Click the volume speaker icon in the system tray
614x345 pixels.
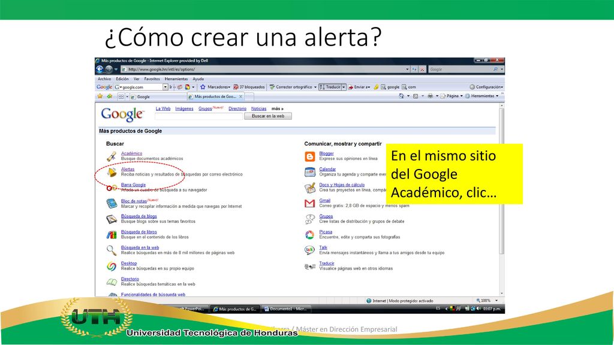pos(478,308)
